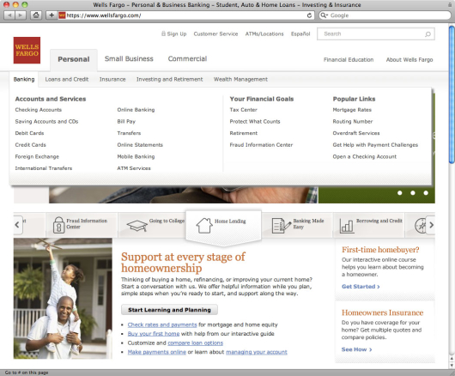Viewport: 455px width, 376px height.
Task: Click the Wells Fargo logo
Action: click(27, 50)
